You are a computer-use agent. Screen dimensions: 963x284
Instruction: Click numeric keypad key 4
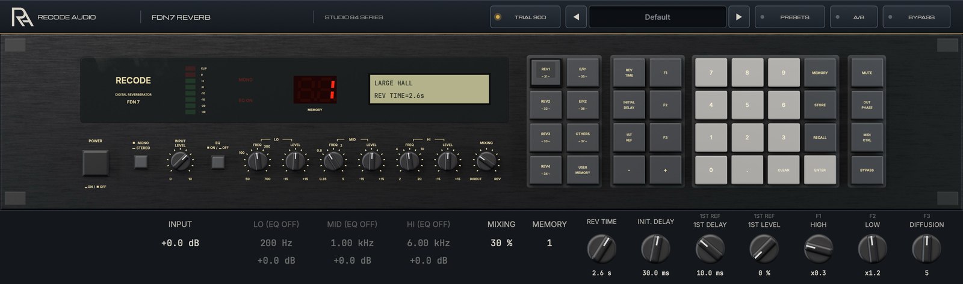coord(711,105)
